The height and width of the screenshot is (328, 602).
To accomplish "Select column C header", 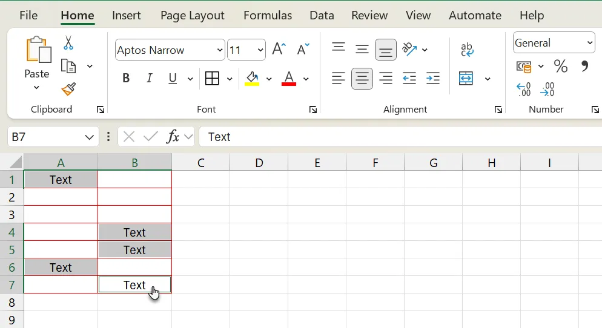I will (x=201, y=163).
